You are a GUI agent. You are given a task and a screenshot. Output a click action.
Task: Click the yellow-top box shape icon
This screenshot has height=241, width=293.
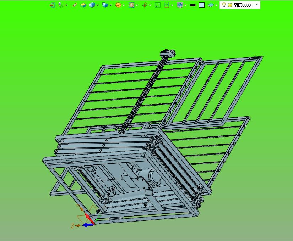(x=83, y=5)
